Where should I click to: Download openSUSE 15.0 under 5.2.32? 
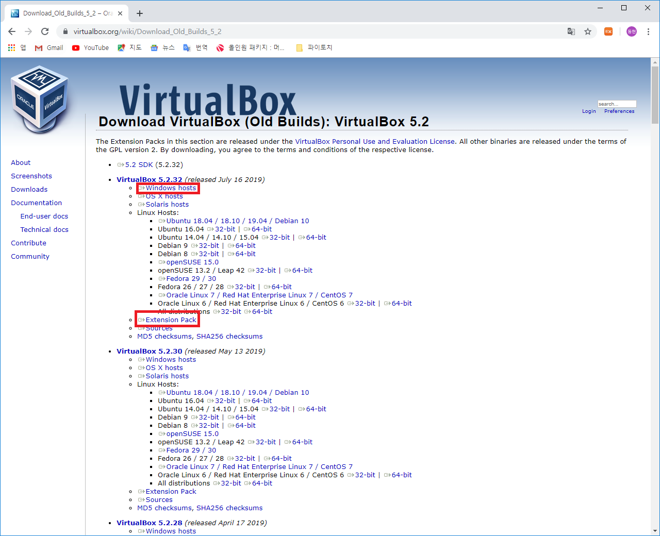tap(189, 262)
